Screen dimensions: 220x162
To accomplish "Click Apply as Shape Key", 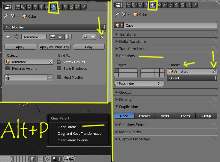I will pyautogui.click(x=54, y=47).
